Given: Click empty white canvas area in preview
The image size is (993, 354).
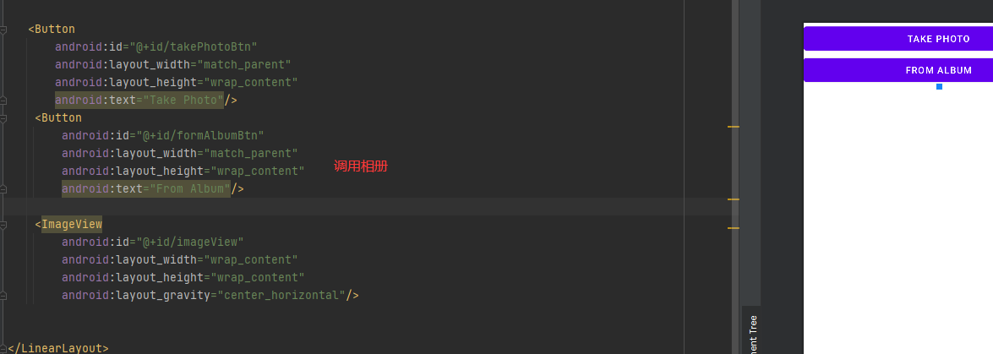Looking at the screenshot, I should tap(898, 221).
